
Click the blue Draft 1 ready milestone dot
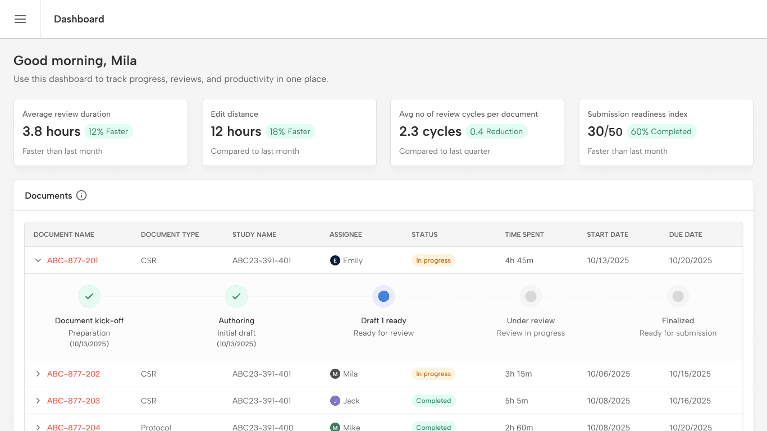383,296
